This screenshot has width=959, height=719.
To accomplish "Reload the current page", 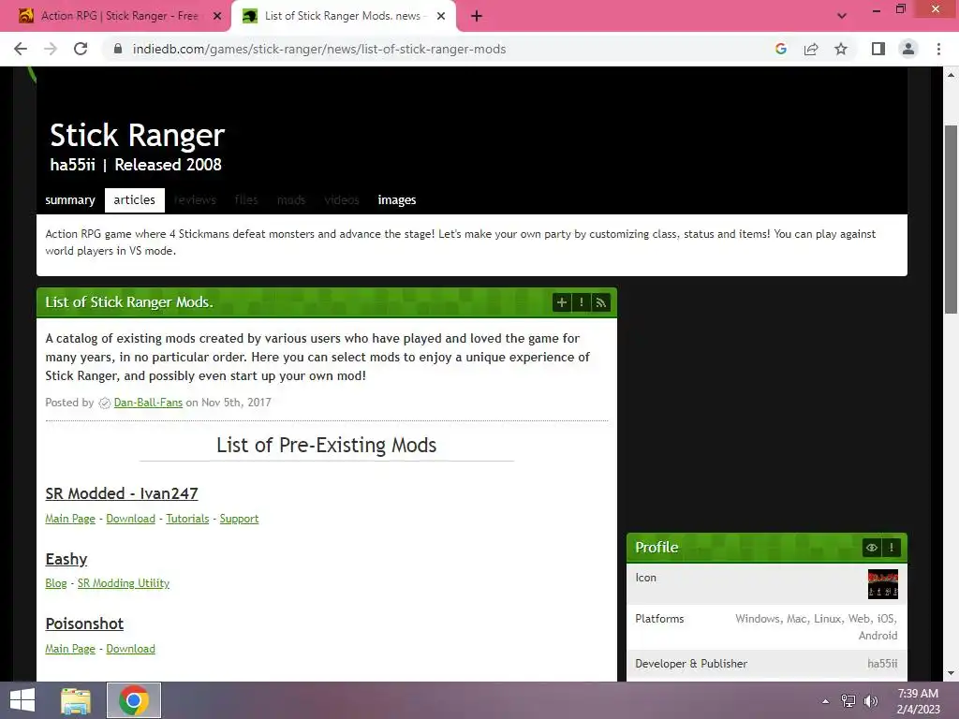I will pyautogui.click(x=81, y=49).
